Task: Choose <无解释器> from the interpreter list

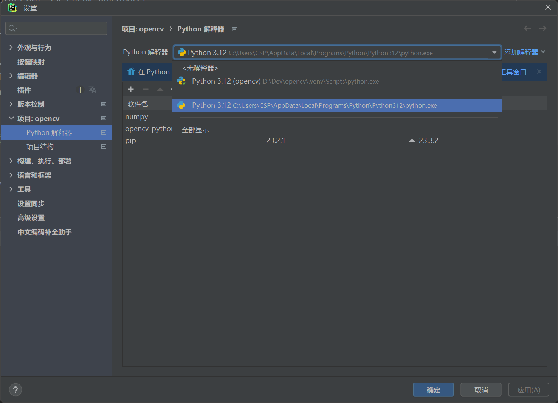Action: 337,68
